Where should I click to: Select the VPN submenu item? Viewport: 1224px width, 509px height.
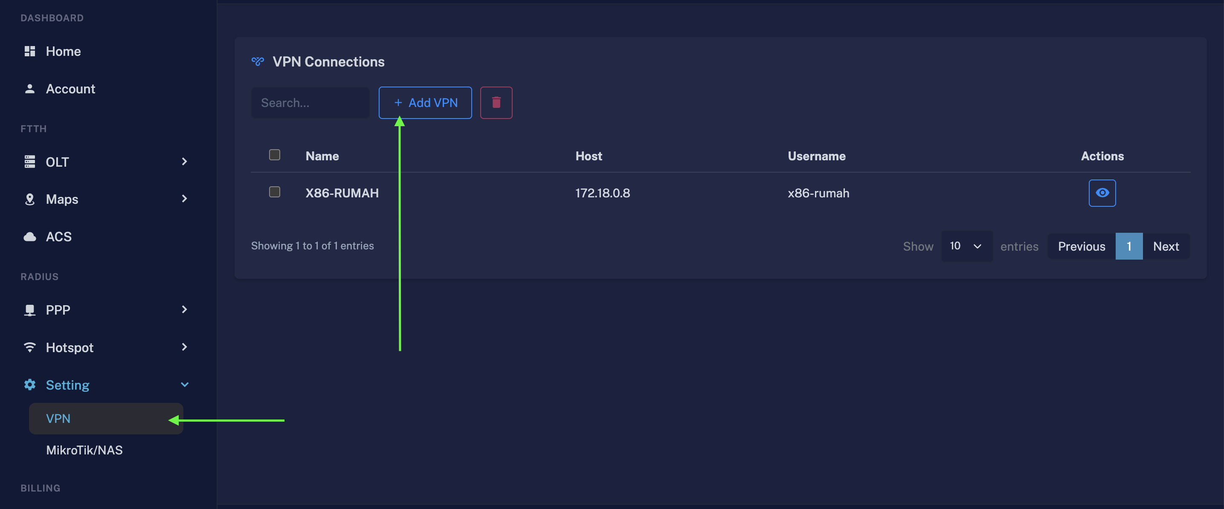coord(106,418)
